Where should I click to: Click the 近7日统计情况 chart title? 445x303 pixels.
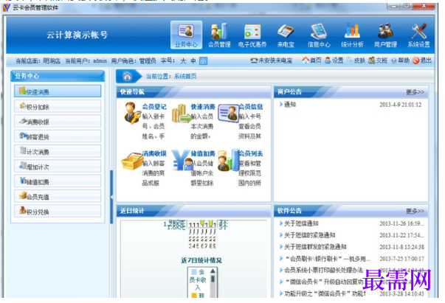[x=201, y=260]
